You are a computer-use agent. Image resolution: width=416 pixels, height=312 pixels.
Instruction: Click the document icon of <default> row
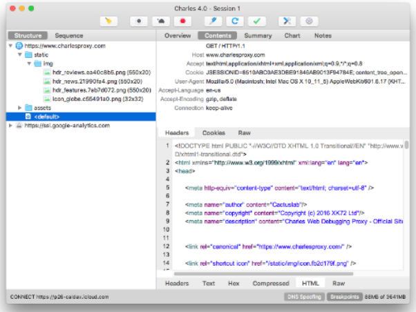point(28,117)
